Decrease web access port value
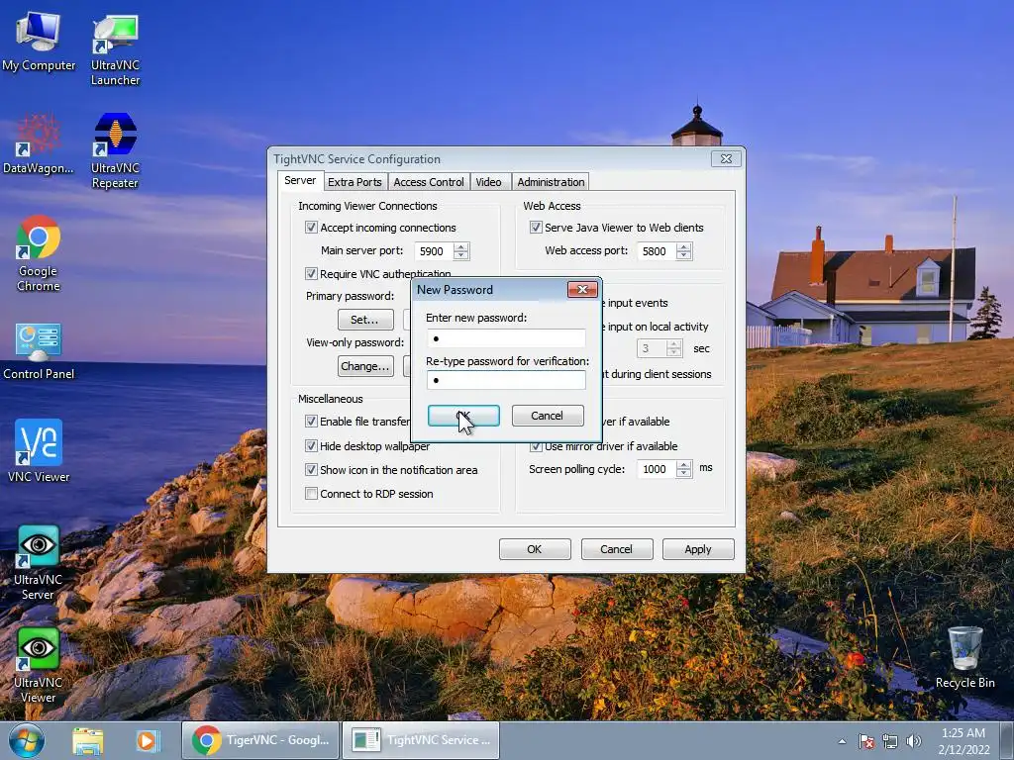This screenshot has width=1014, height=760. [x=683, y=256]
